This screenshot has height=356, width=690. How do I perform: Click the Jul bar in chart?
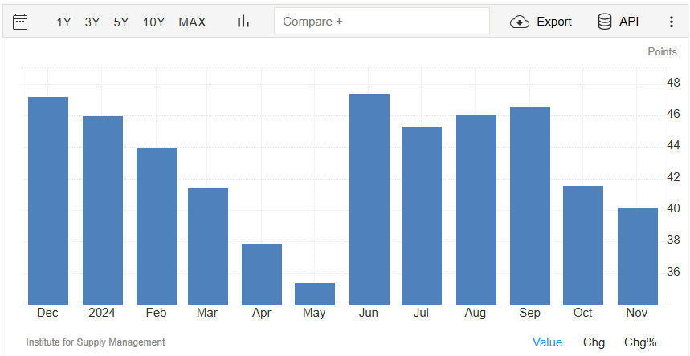422,216
